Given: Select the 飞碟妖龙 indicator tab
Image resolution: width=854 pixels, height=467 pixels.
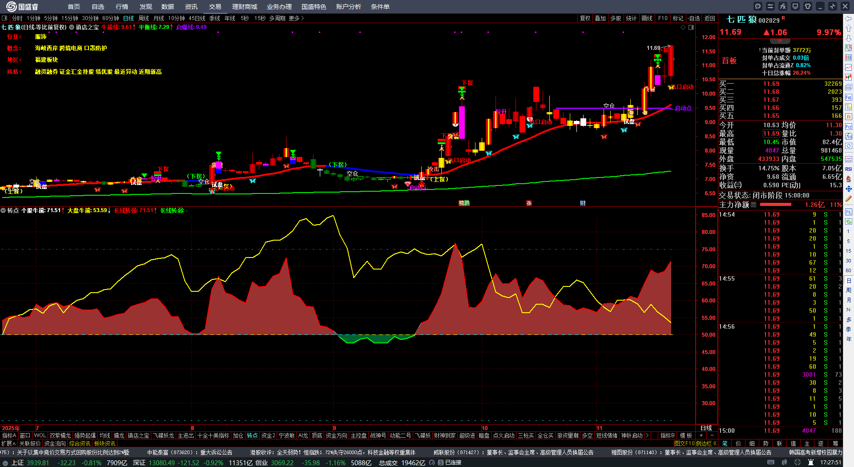Looking at the screenshot, I should click(164, 435).
